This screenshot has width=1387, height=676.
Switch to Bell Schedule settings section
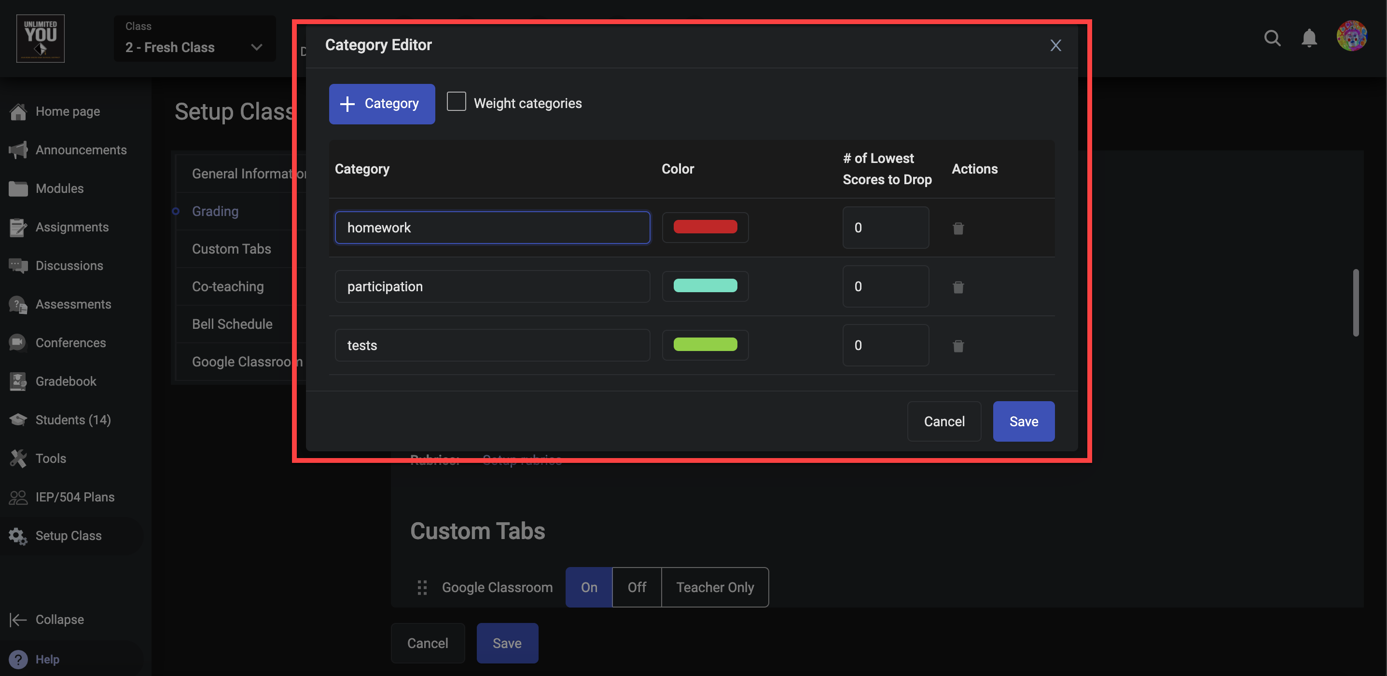[x=232, y=324]
